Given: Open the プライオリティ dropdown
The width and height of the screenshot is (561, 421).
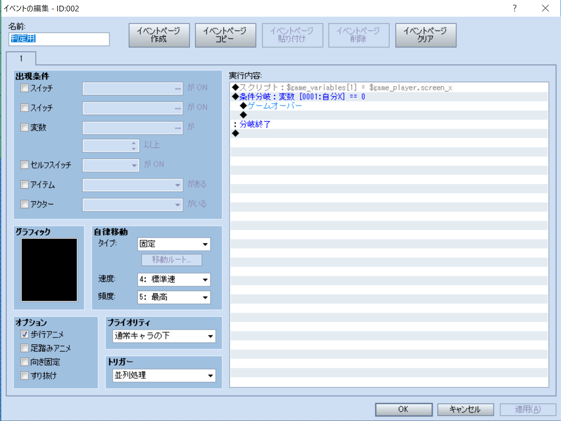Looking at the screenshot, I should point(164,336).
